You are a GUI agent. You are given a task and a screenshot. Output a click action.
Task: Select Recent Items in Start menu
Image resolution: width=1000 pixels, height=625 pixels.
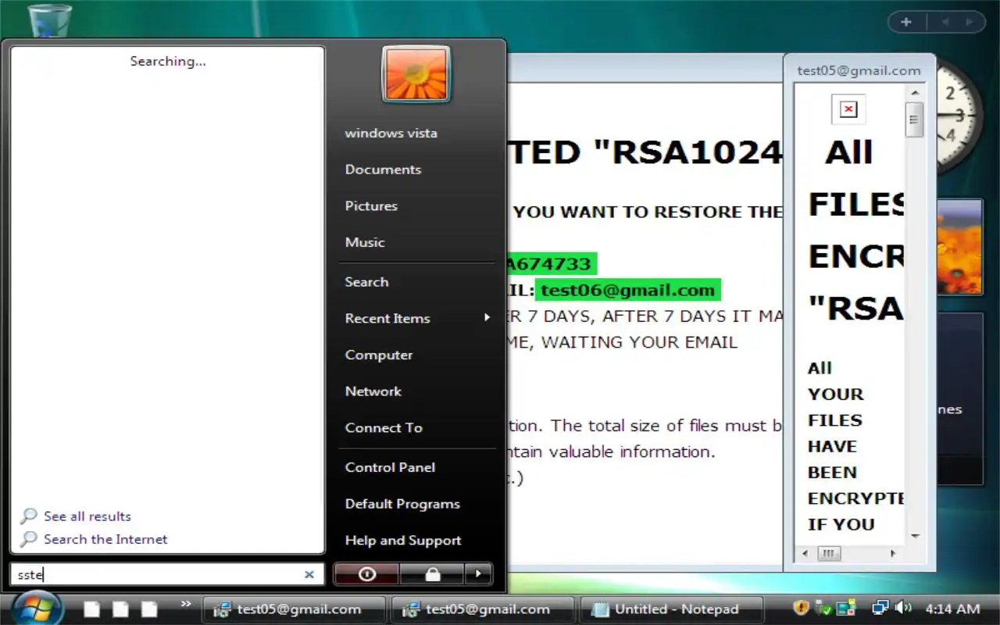click(387, 319)
